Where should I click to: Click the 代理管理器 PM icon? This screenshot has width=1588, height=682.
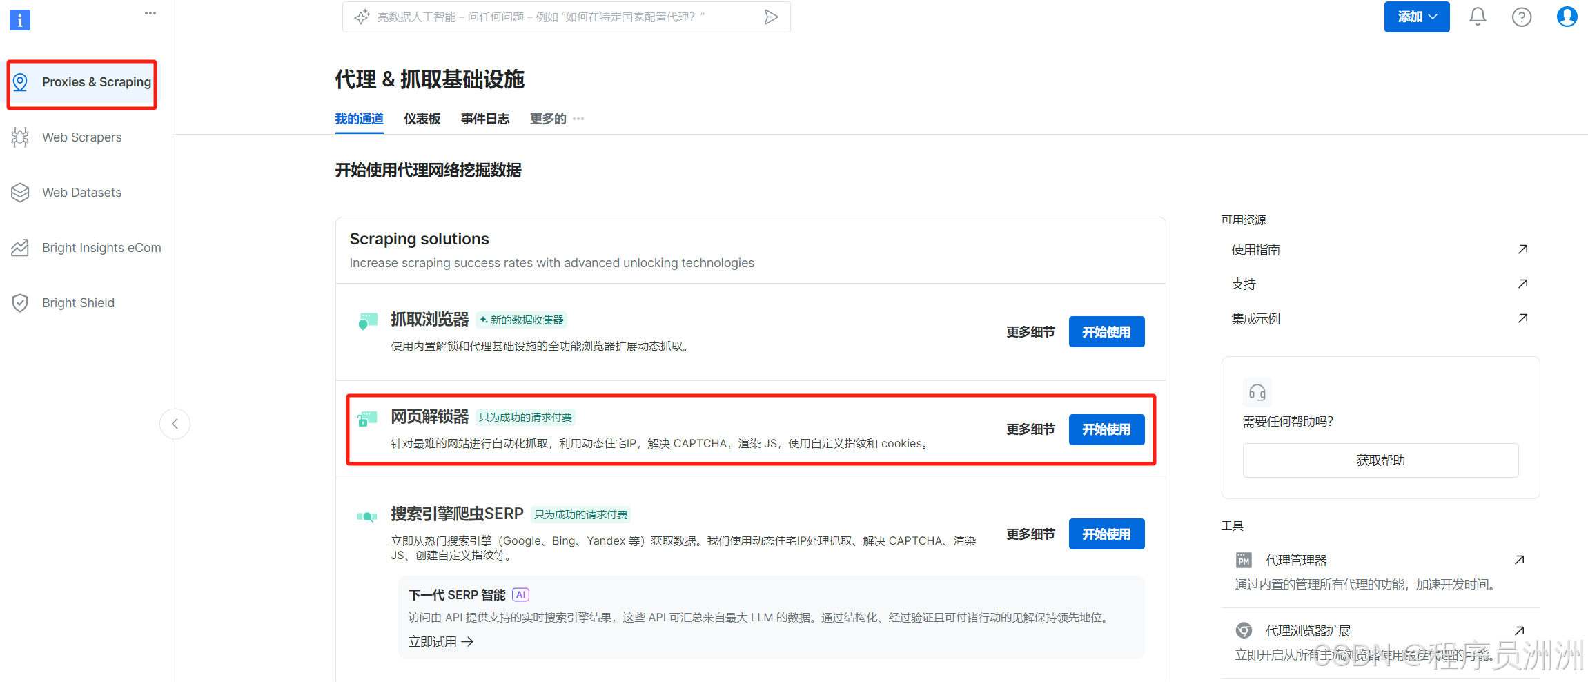1244,560
